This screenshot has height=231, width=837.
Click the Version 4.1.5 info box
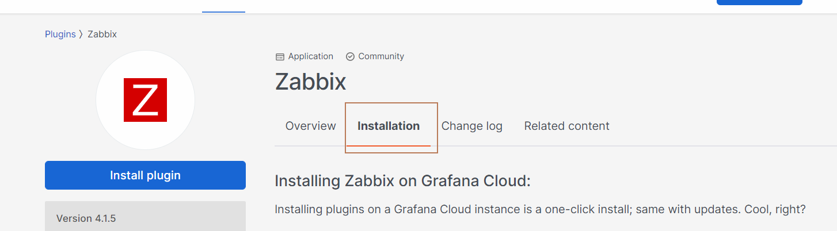[145, 218]
